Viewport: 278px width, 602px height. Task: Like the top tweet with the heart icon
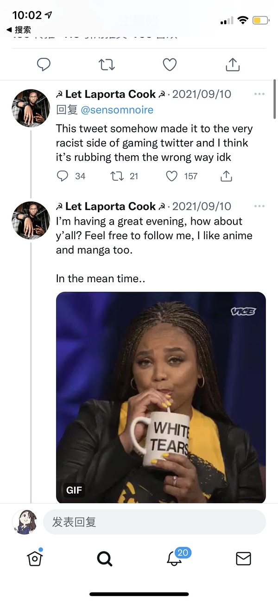[x=170, y=64]
